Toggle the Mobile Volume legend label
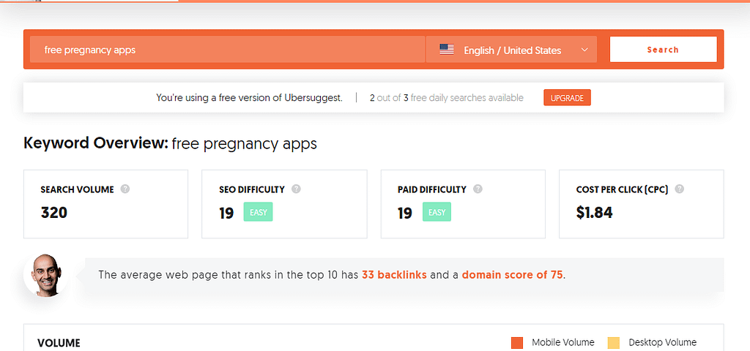Viewport: 750px width, 351px height. point(563,342)
